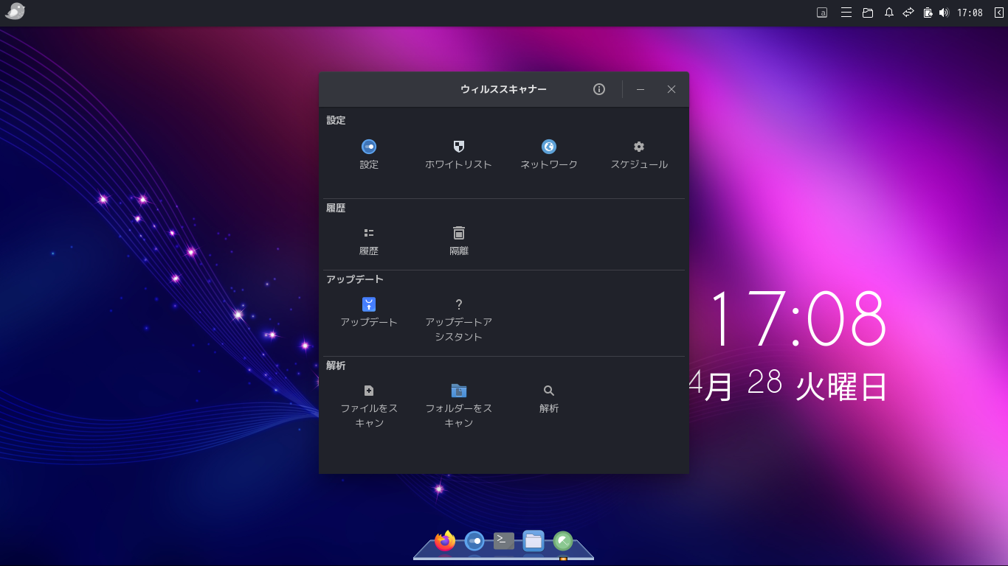
Task: Open the スケジュール gear icon
Action: pos(639,147)
